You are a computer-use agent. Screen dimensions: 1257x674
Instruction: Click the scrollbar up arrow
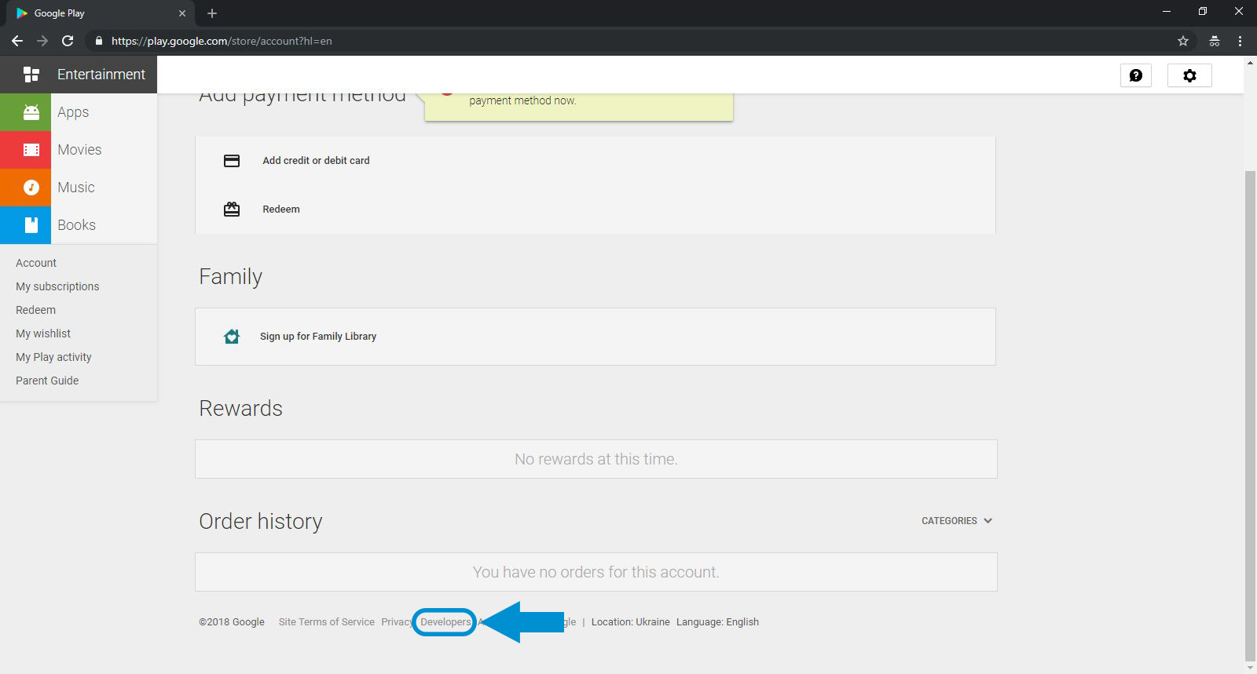tap(1250, 61)
